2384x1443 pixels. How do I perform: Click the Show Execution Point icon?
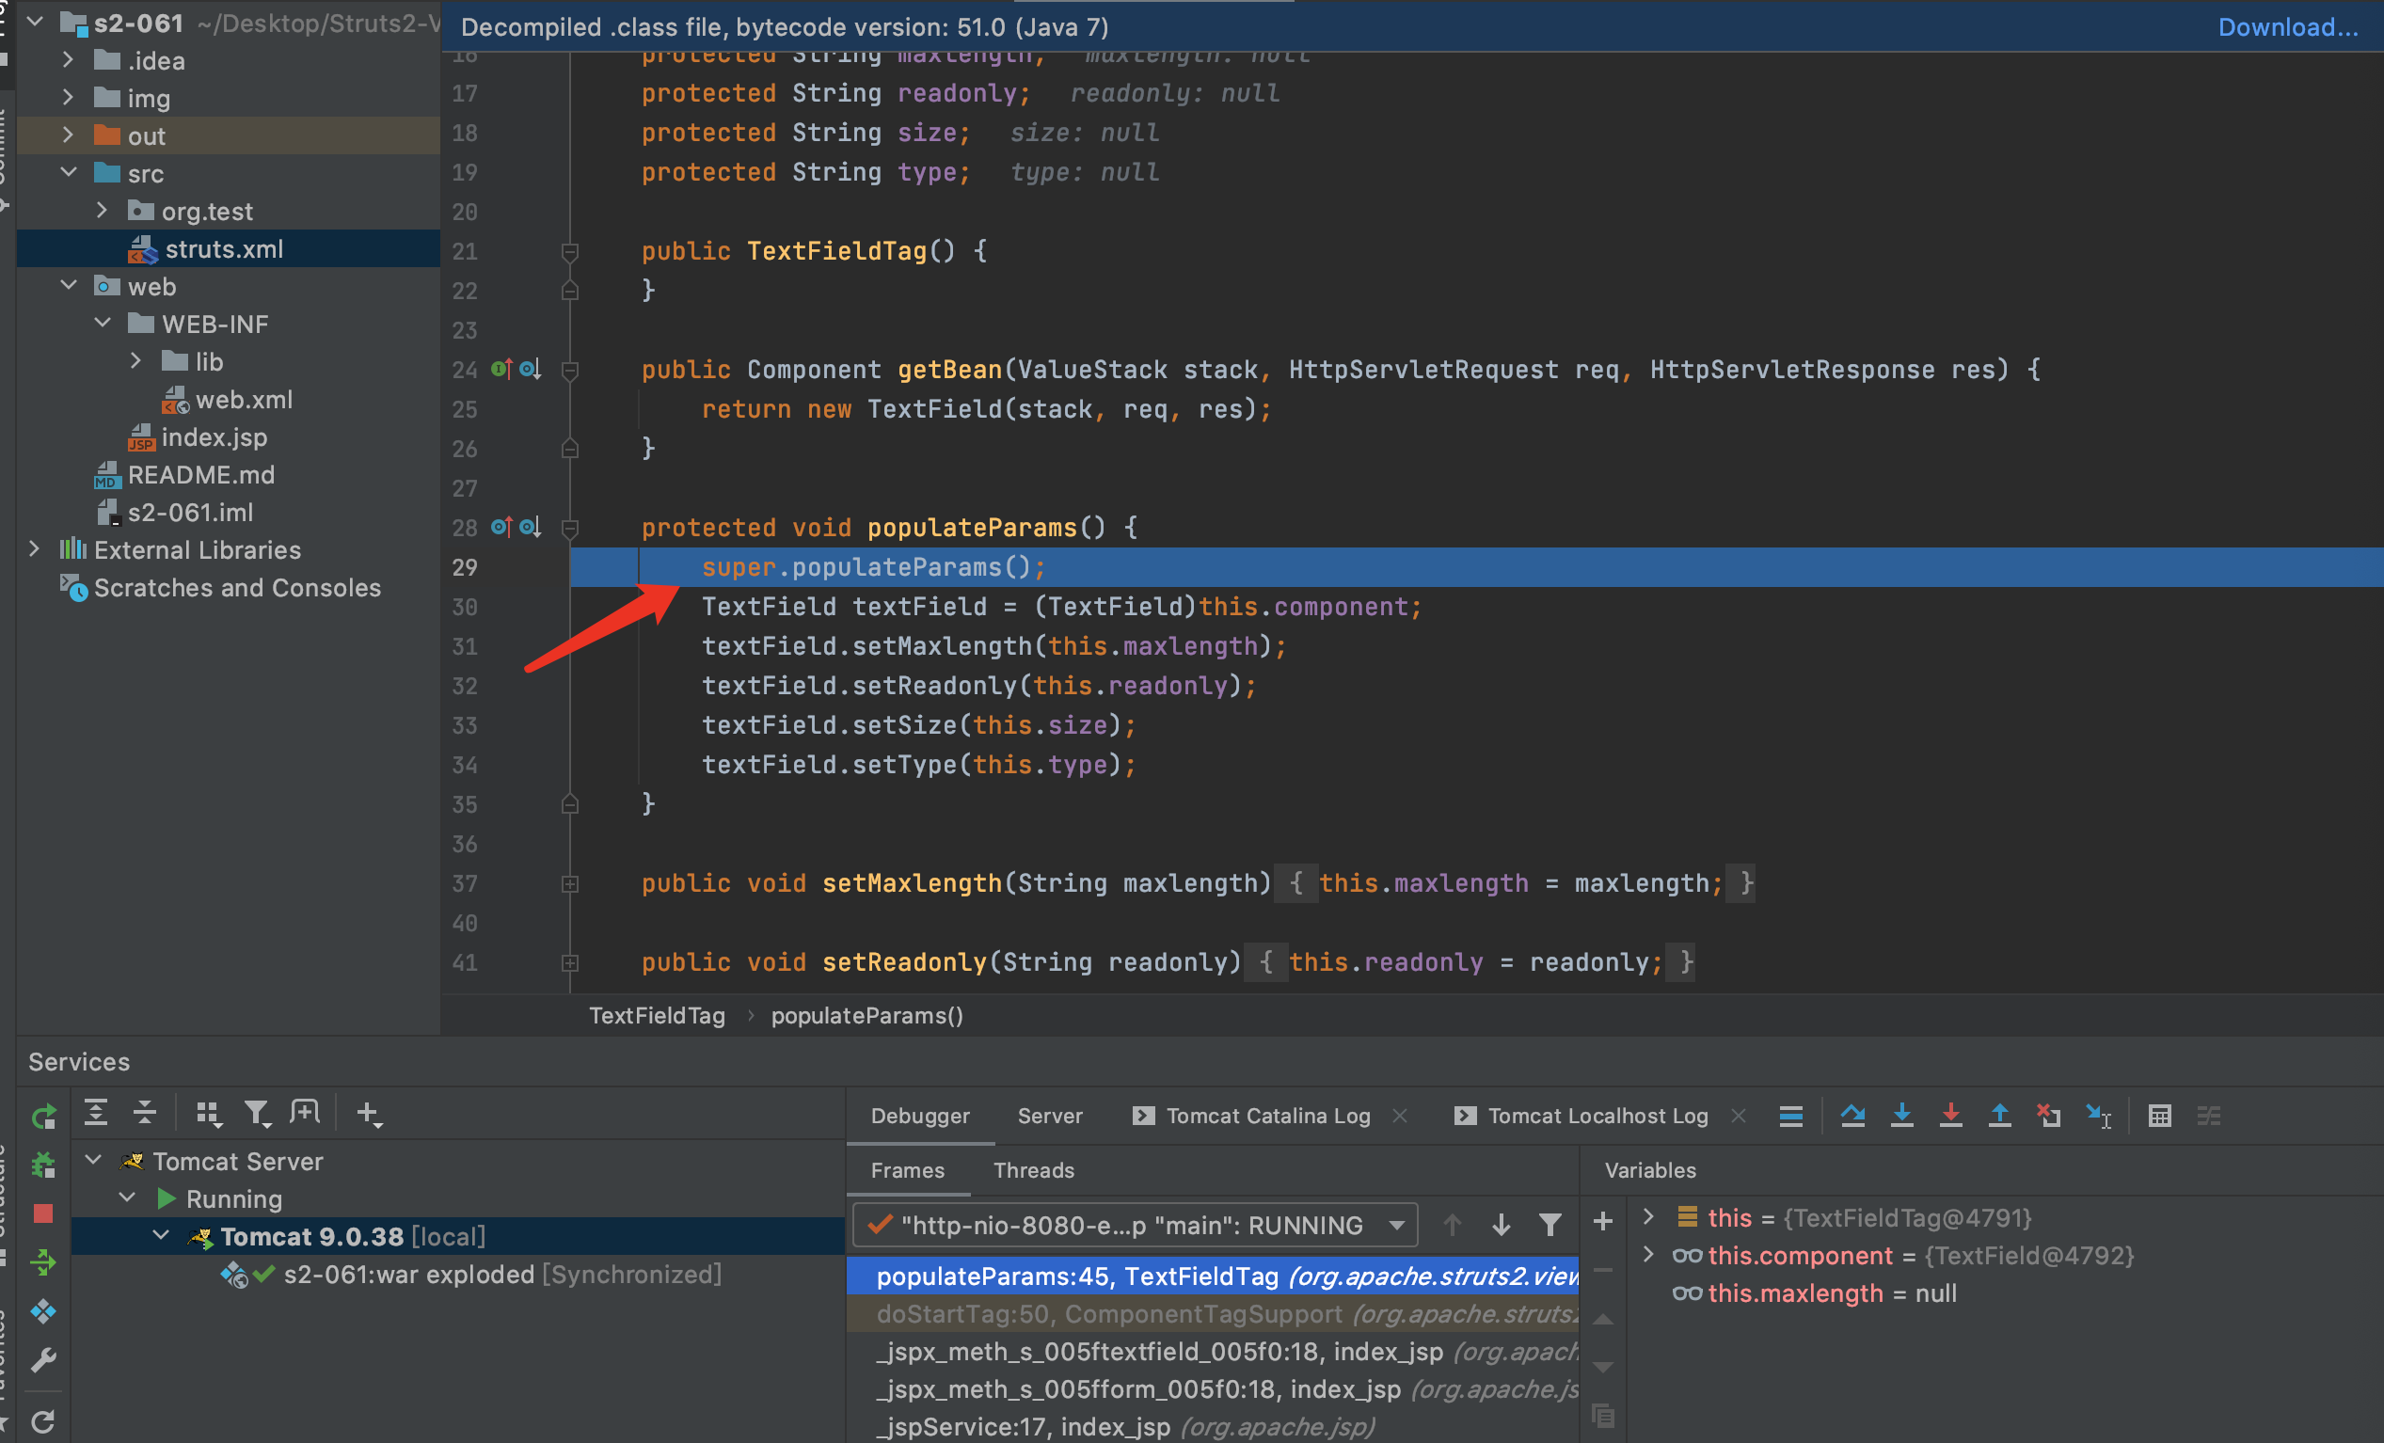point(1791,1115)
